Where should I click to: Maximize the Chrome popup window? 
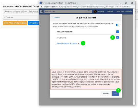click(x=126, y=3)
